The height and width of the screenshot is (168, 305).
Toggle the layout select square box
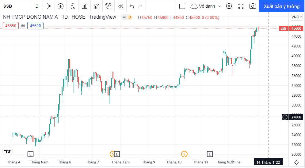point(182,6)
